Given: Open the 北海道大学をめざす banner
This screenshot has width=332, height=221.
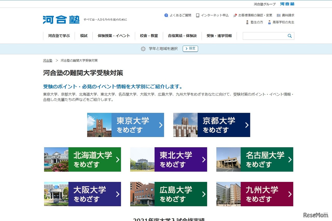Looking at the screenshot, I should [x=82, y=159].
